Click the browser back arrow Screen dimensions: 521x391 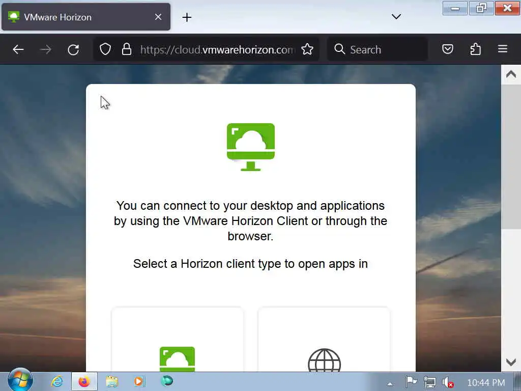(18, 49)
